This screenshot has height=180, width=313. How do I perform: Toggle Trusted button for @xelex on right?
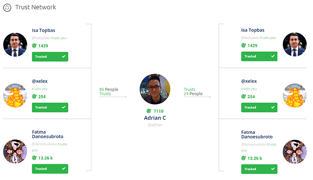tap(259, 108)
